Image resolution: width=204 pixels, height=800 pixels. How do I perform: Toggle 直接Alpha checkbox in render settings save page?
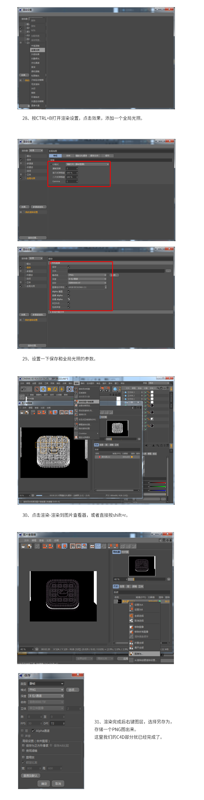(x=69, y=295)
